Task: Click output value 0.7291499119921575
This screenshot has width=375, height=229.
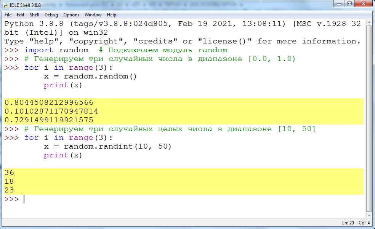Action: click(49, 120)
